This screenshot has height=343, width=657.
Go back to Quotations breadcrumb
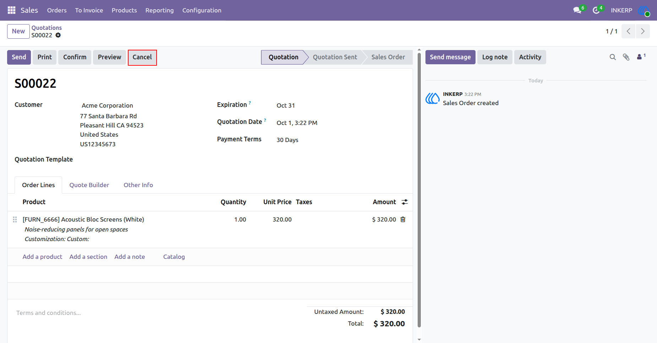point(47,28)
